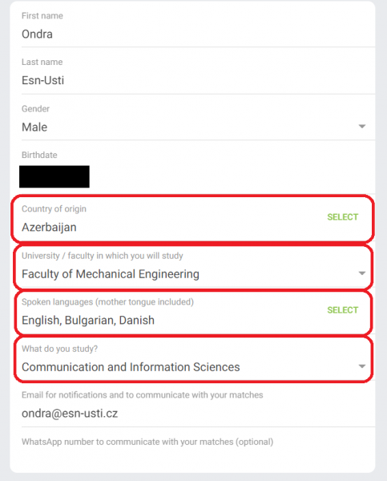
Task: Click Communication and Information Sciences value
Action: point(131,367)
